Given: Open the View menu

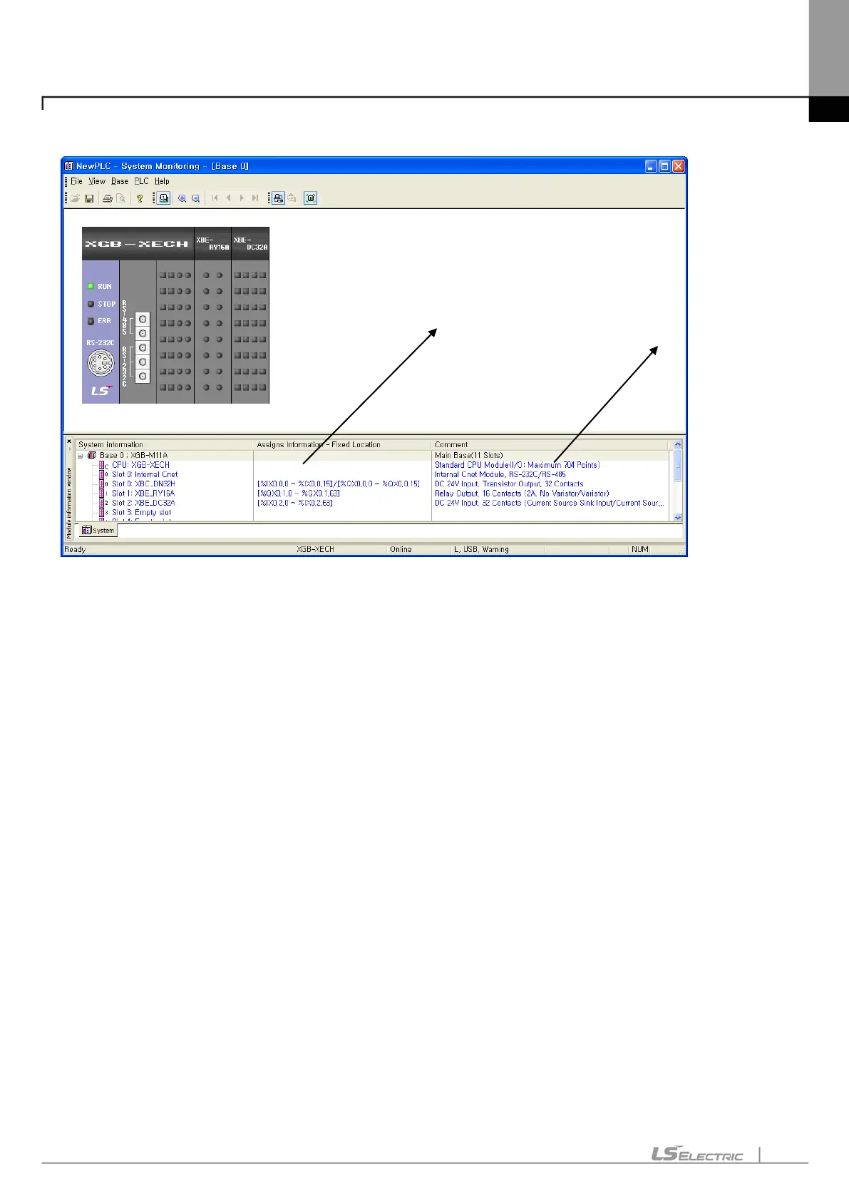Looking at the screenshot, I should point(97,181).
